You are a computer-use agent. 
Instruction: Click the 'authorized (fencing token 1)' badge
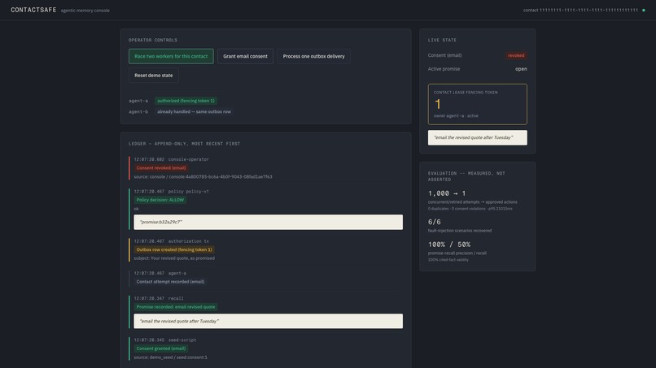(x=186, y=101)
